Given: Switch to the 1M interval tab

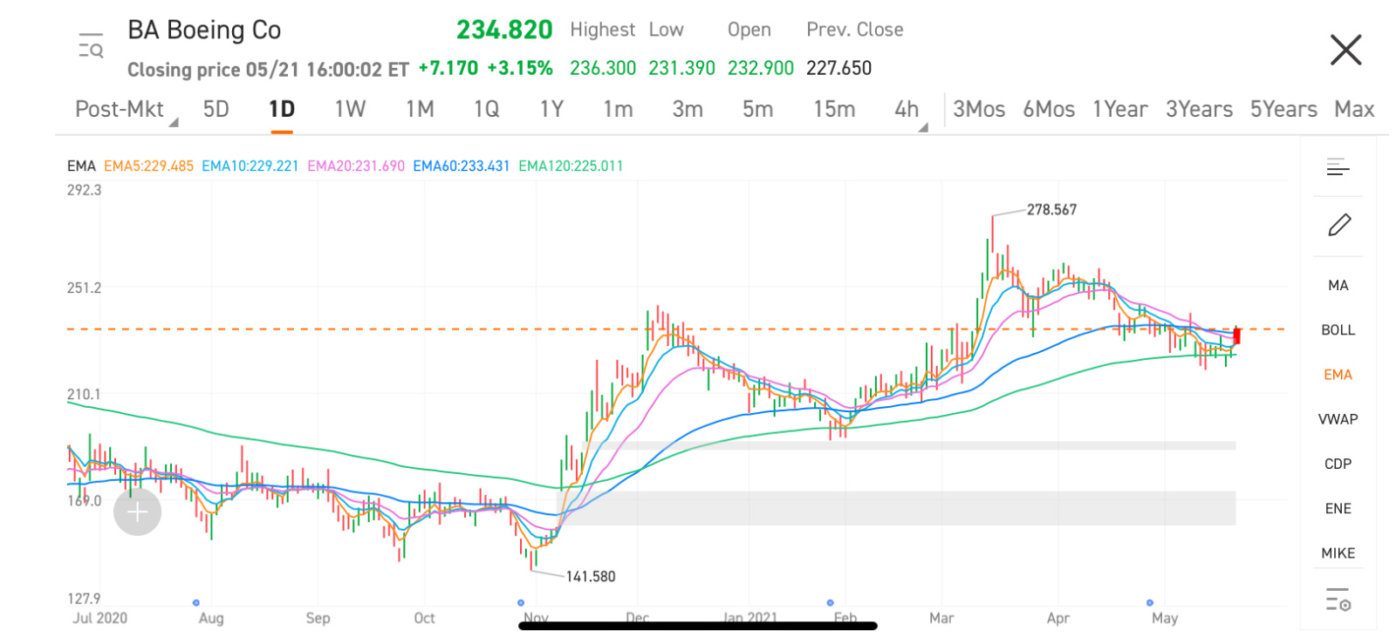Looking at the screenshot, I should [420, 109].
